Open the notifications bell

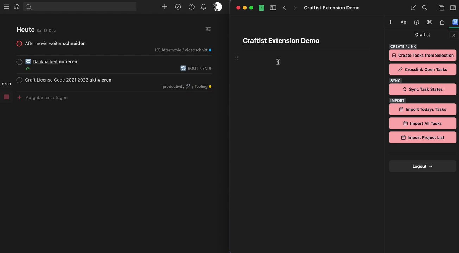pos(203,7)
